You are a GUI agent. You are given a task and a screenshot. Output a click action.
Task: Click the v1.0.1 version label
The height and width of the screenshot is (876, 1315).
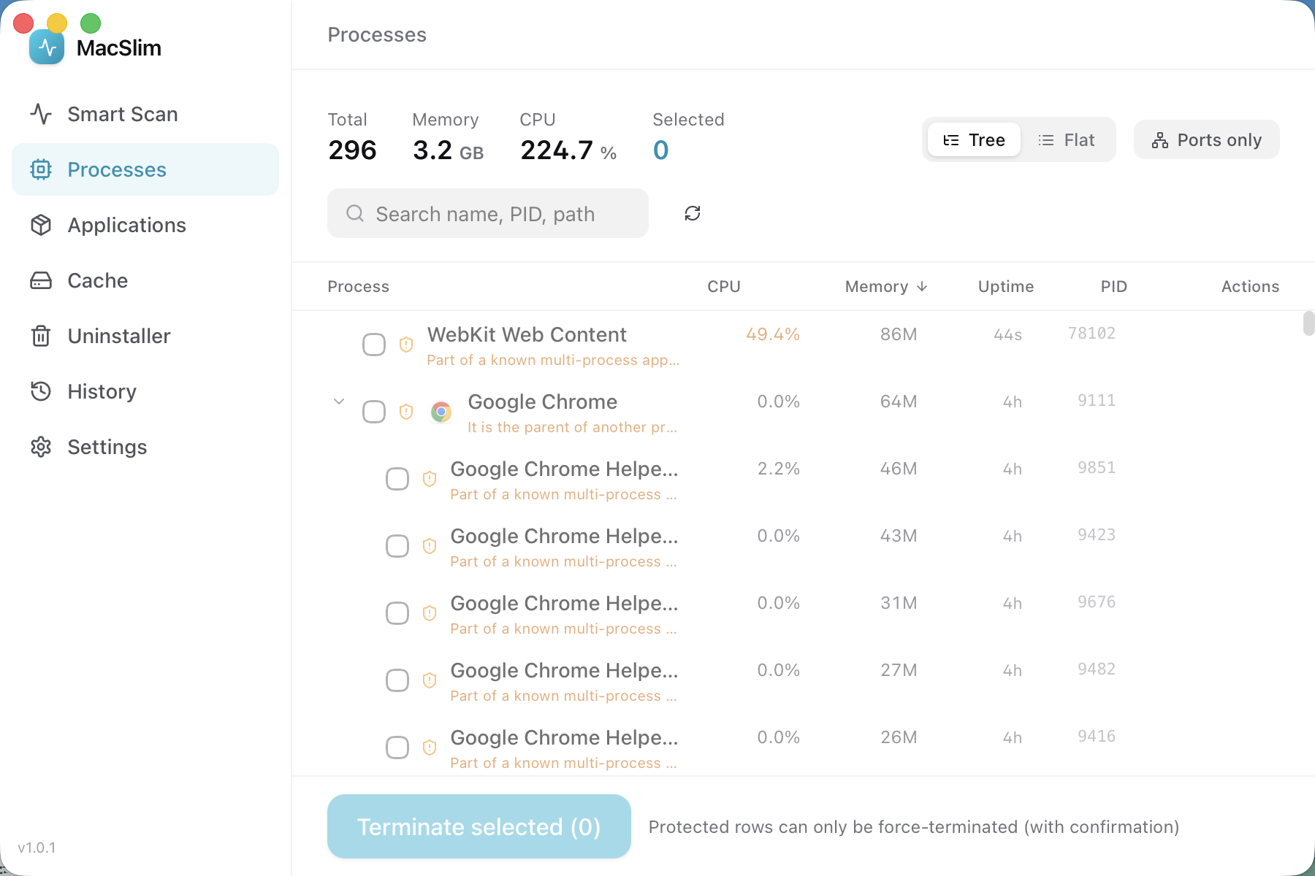[37, 848]
